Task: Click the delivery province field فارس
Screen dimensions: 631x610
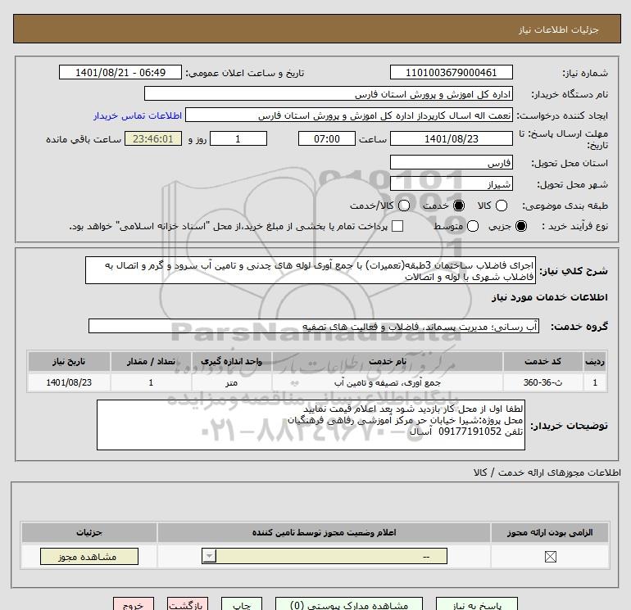Action: [451, 162]
